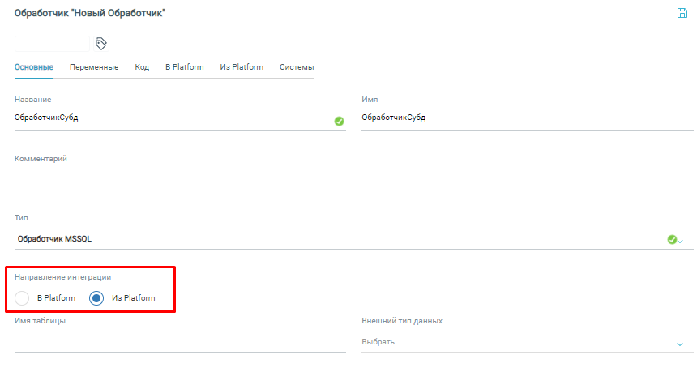This screenshot has width=697, height=389.
Task: Open the Внешний тип данных dropdown
Action: click(x=527, y=342)
